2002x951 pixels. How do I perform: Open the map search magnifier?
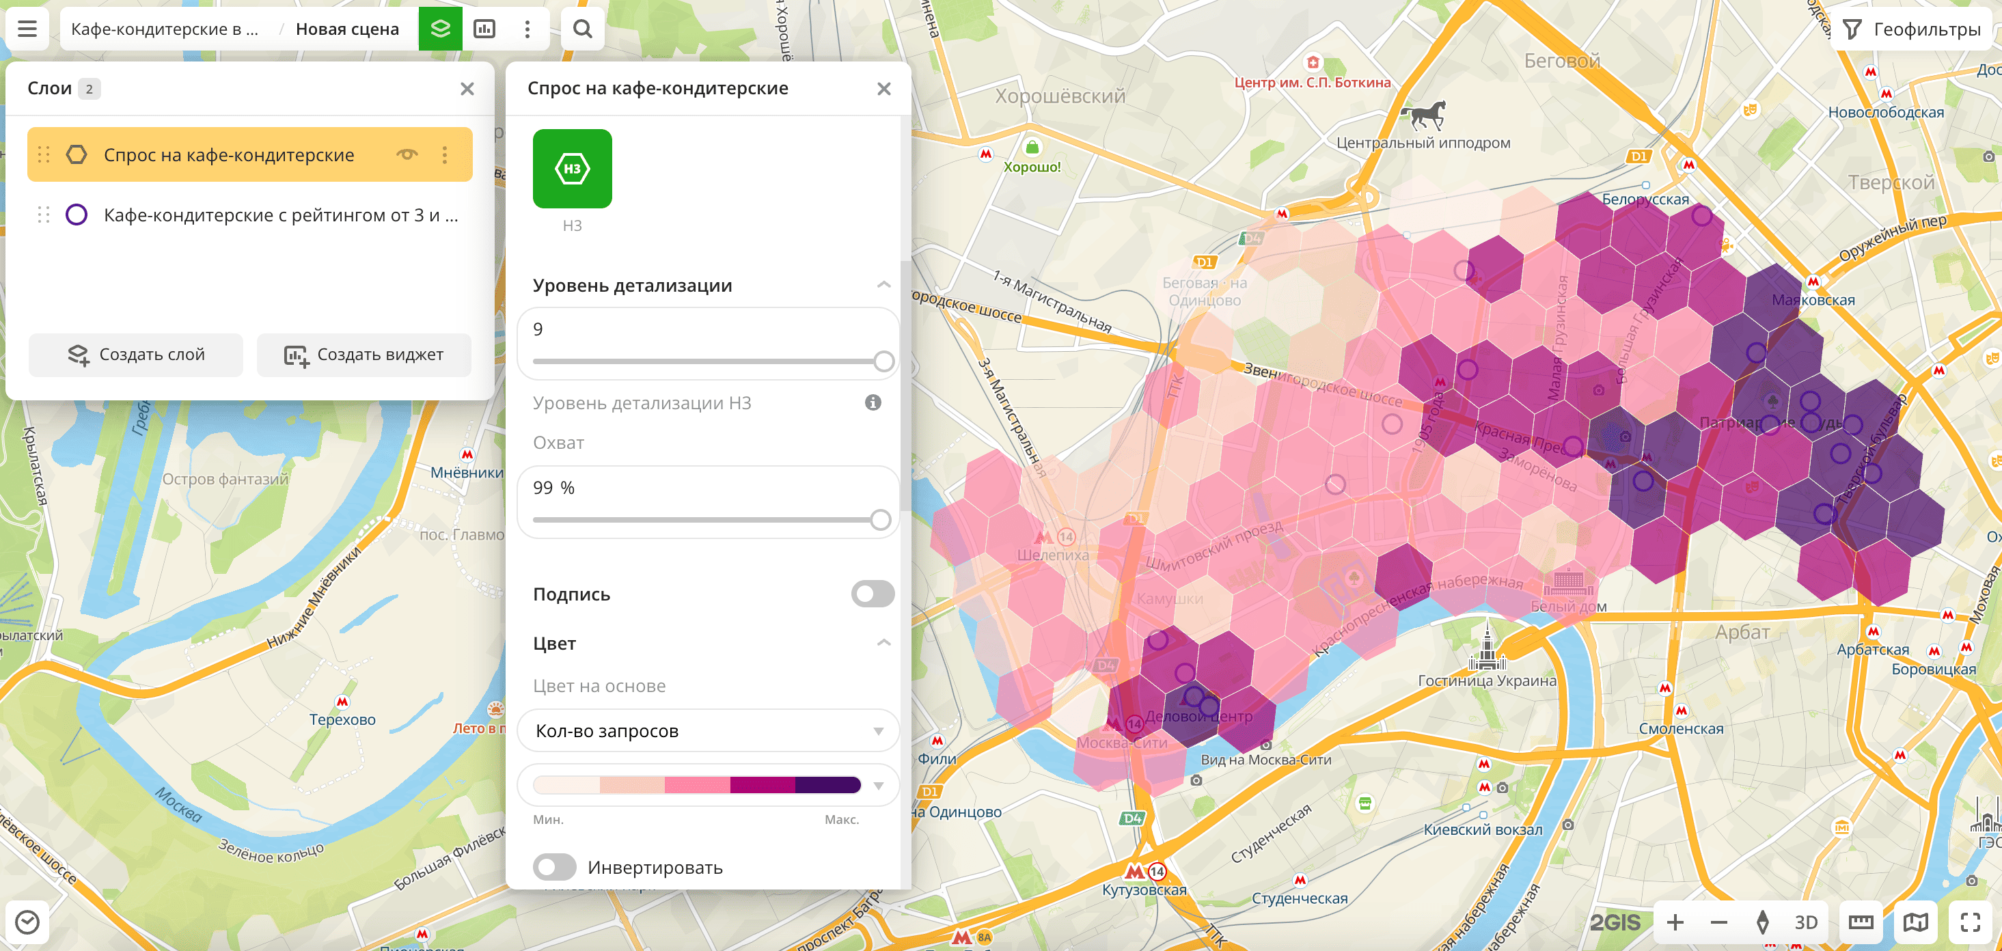(582, 29)
